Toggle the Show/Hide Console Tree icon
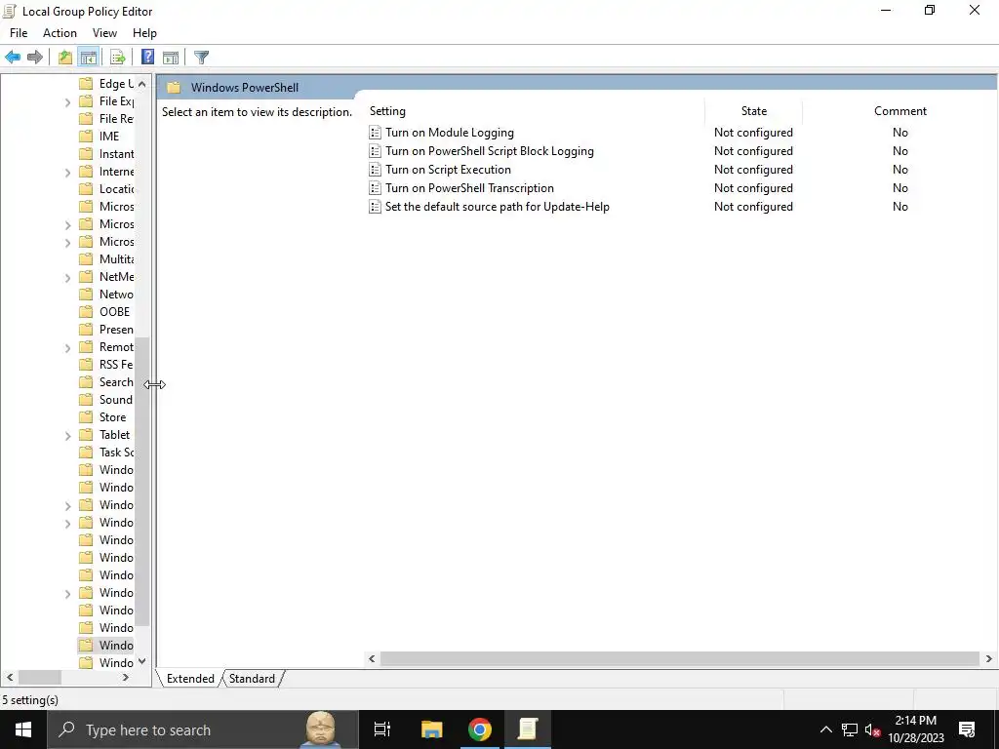The height and width of the screenshot is (749, 999). 89,58
